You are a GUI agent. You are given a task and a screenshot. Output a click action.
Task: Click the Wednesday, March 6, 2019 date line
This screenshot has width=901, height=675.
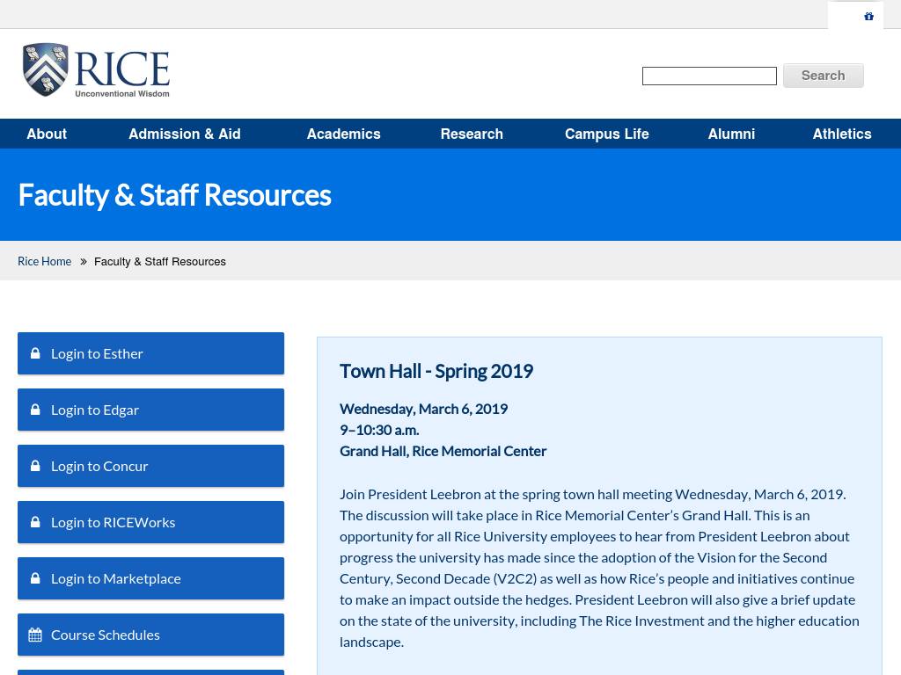[x=423, y=409]
